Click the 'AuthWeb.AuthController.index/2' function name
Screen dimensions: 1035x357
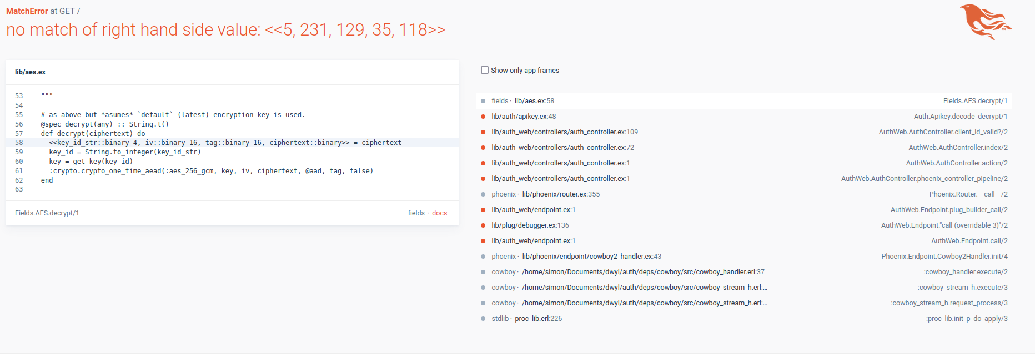[958, 148]
